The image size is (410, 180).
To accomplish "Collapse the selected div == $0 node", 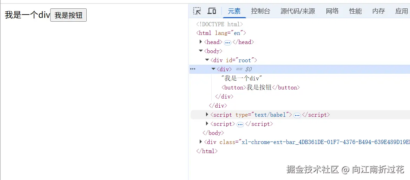I will tap(213, 69).
